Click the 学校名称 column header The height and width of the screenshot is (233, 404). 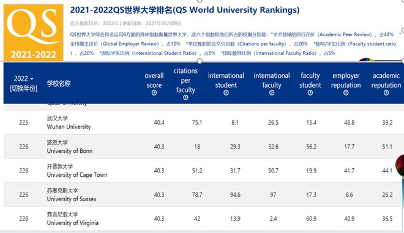[59, 83]
